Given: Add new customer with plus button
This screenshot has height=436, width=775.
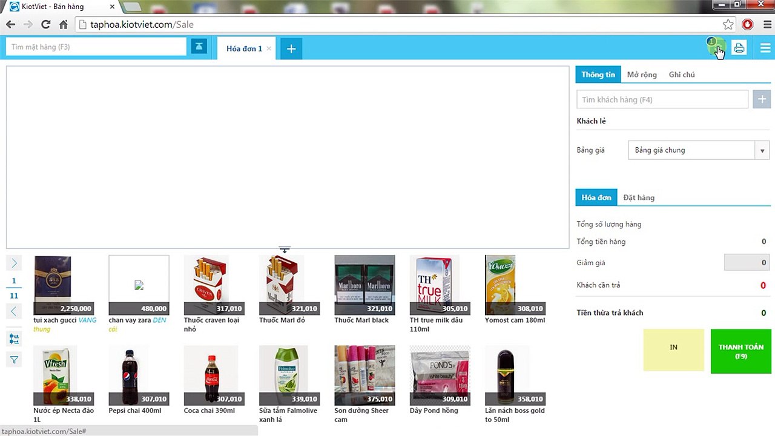Looking at the screenshot, I should click(762, 99).
